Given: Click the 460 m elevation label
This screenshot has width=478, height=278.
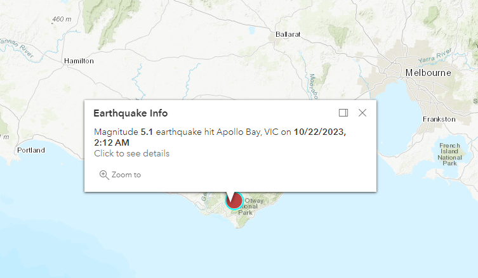Looking at the screenshot, I should pyautogui.click(x=62, y=19).
